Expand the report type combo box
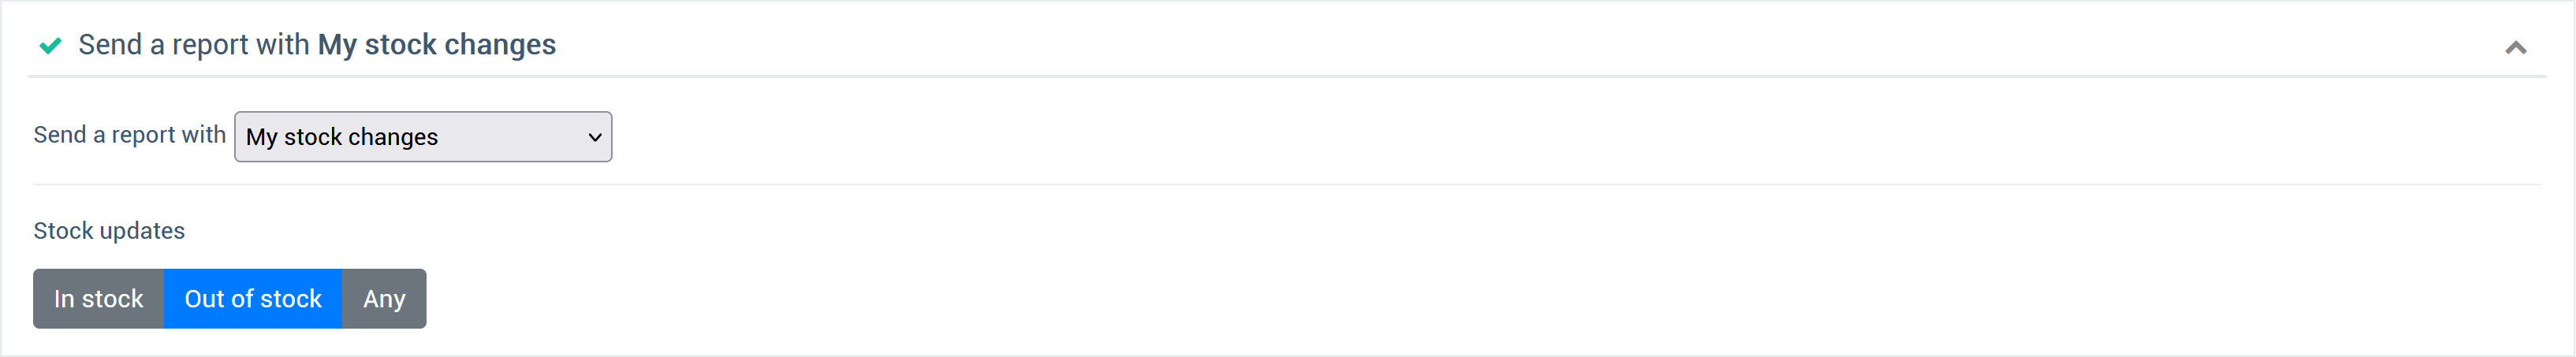The width and height of the screenshot is (2576, 357). tap(422, 137)
